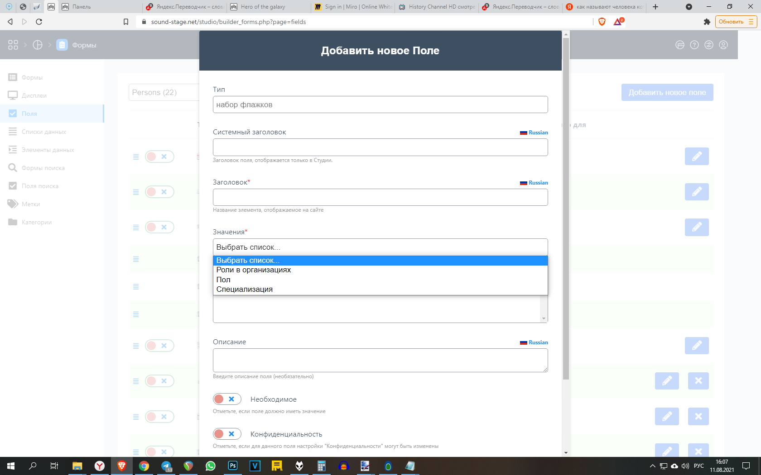Click into the Заголовок input field
This screenshot has width=761, height=475.
pos(380,197)
